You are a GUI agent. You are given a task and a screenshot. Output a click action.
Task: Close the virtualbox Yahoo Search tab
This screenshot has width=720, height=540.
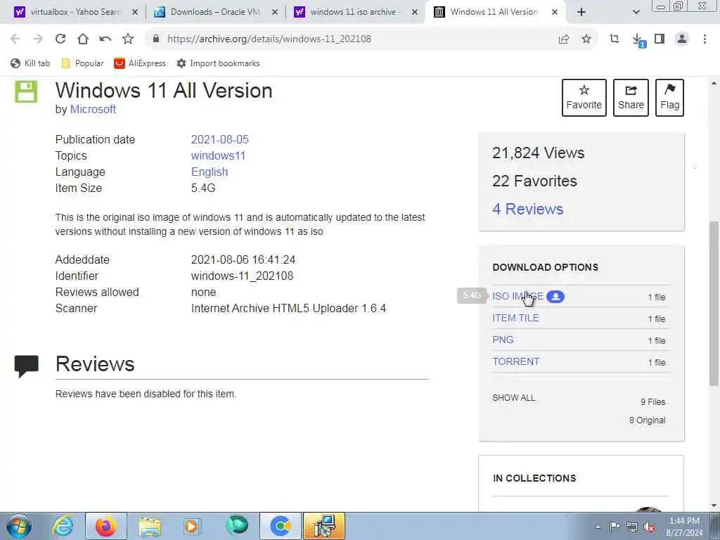click(134, 13)
